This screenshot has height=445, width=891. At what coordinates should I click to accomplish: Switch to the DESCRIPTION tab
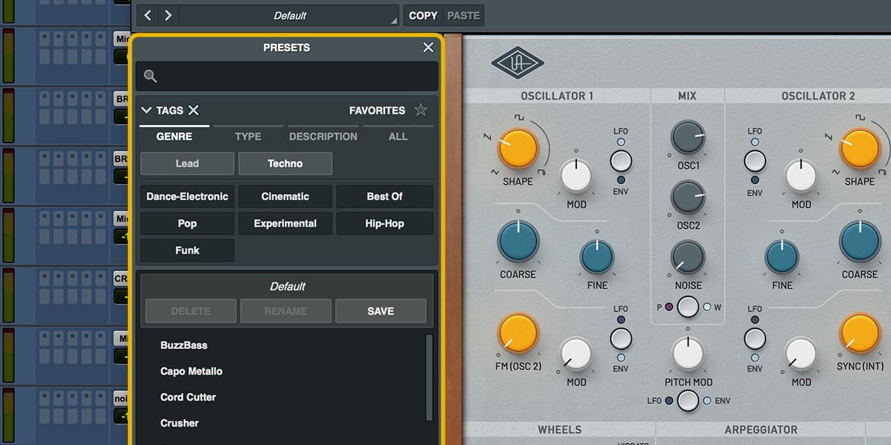coord(323,136)
